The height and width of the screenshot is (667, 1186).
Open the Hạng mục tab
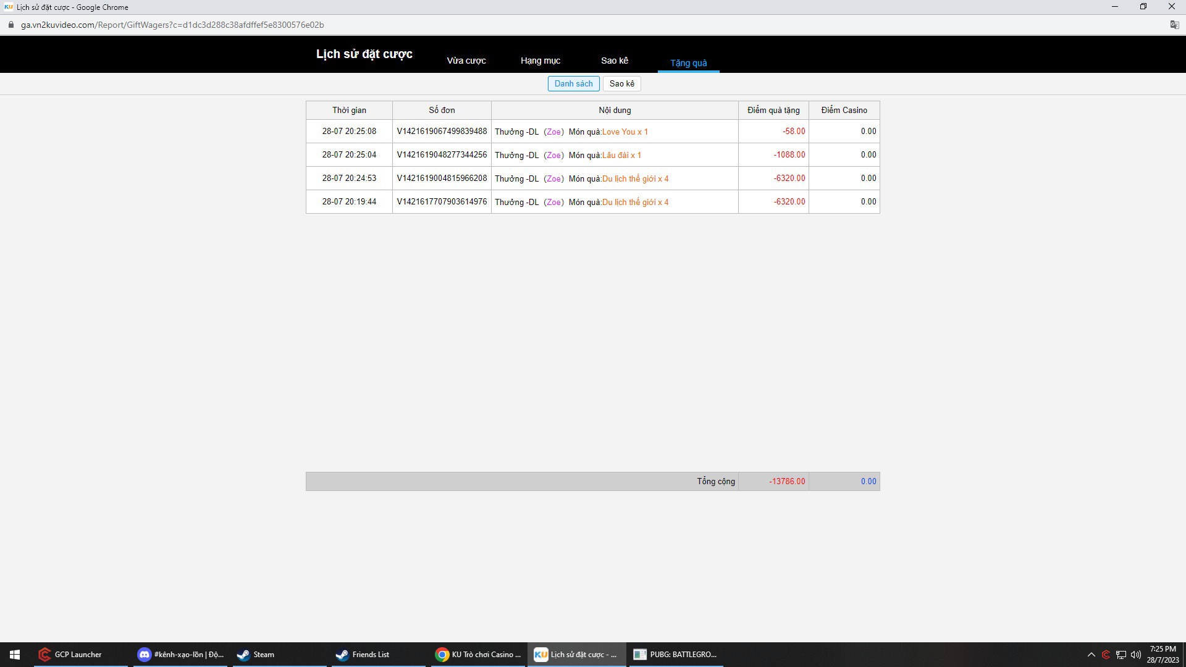coord(540,61)
